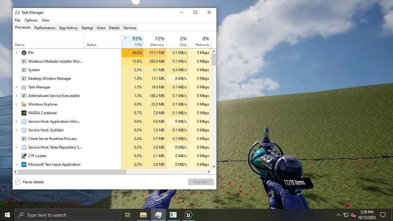Screen dimensions: 393x221
Task: Expand Service Host: State Repository group
Action: [17, 147]
